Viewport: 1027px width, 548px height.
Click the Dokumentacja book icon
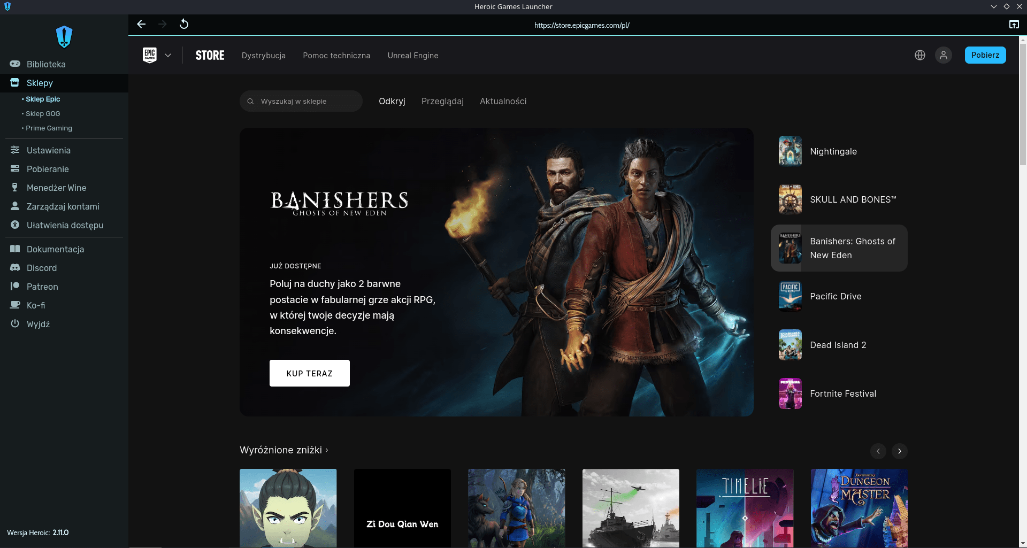tap(15, 249)
